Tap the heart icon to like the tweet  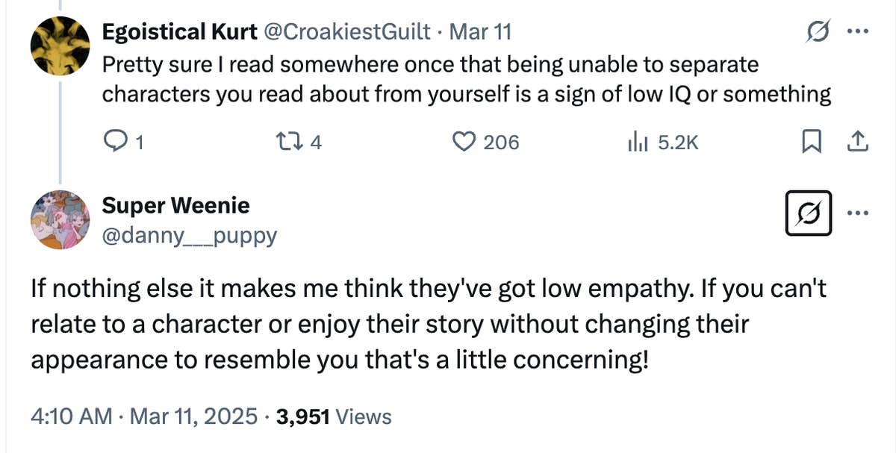467,142
